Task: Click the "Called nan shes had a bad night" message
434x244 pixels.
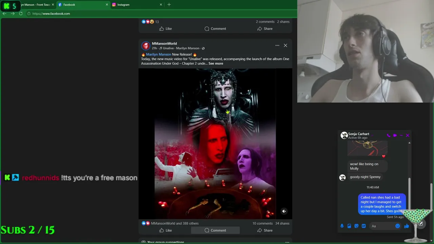Action: point(381,204)
